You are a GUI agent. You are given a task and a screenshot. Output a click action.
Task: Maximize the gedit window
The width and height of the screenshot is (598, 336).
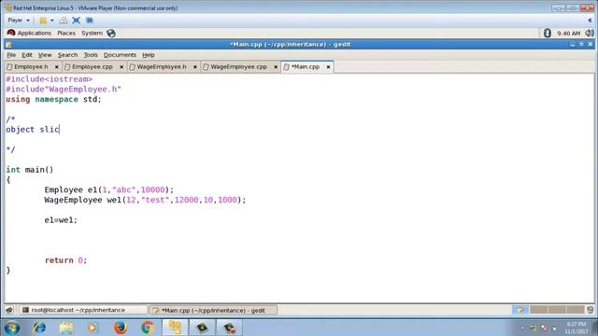click(581, 44)
